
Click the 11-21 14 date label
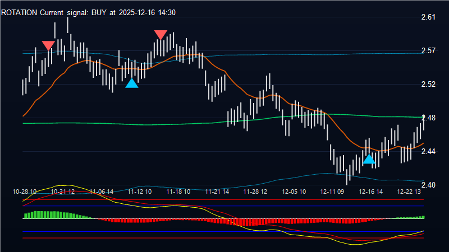[217, 192]
